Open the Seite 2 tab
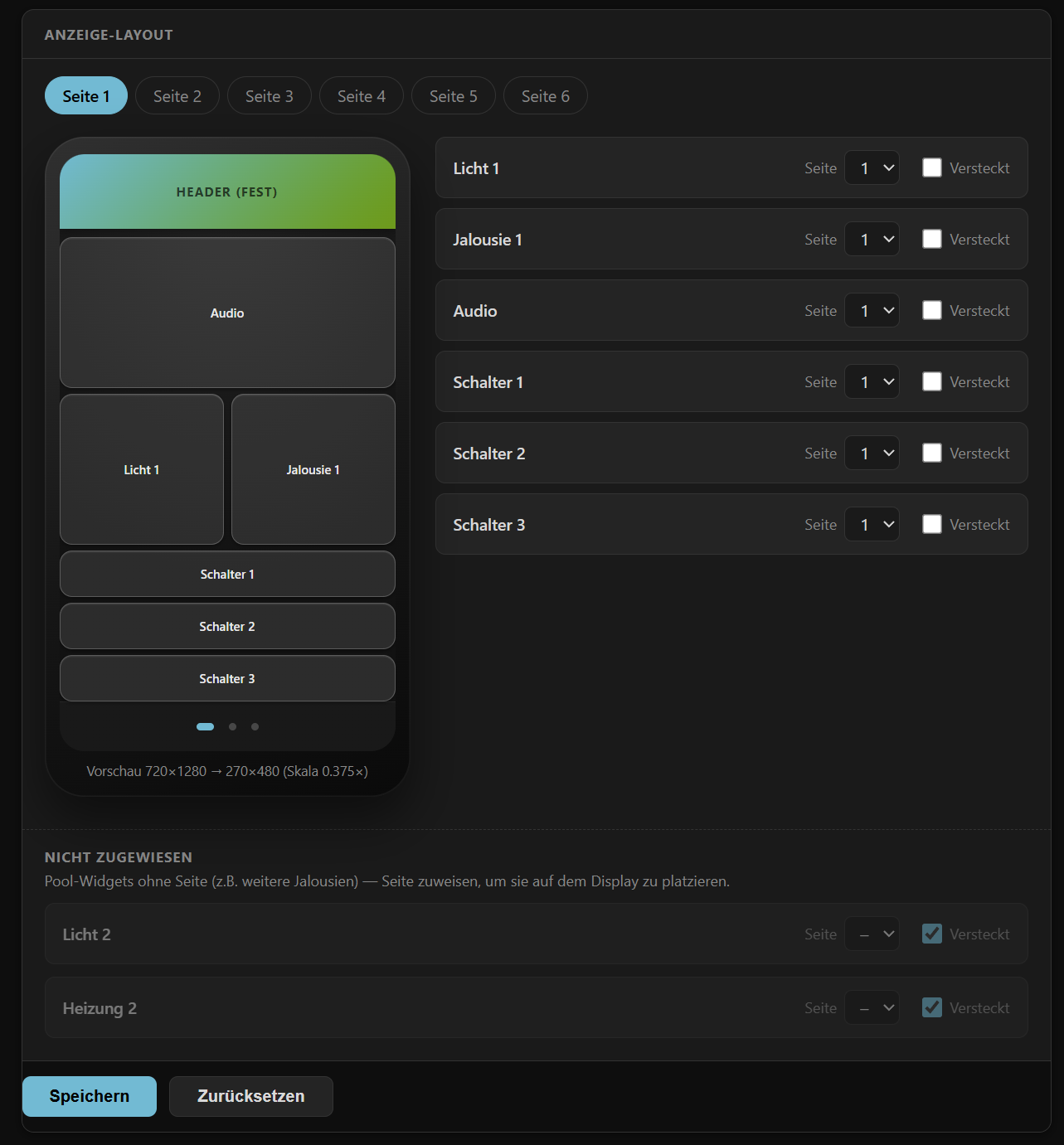The height and width of the screenshot is (1145, 1064). click(177, 95)
